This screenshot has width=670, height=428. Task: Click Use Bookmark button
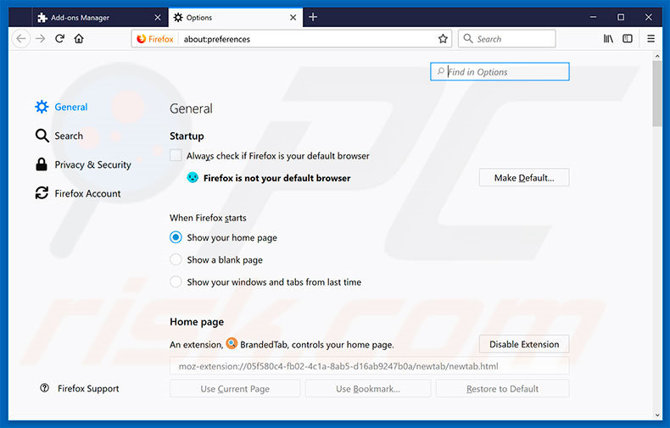point(368,389)
